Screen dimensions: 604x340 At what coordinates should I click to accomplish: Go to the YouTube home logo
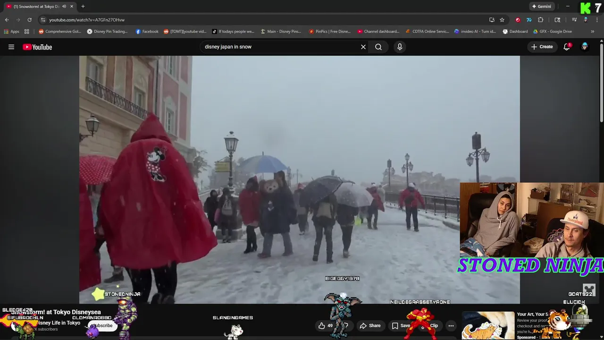37,47
